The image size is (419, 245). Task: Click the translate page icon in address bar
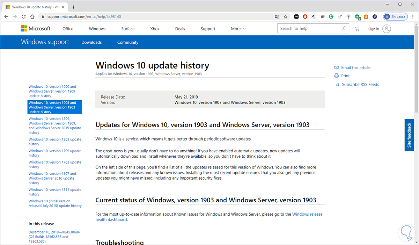coord(277,16)
